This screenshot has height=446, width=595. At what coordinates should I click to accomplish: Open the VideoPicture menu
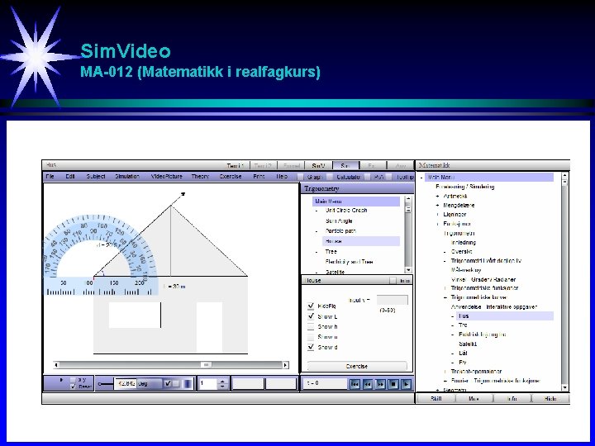[167, 177]
